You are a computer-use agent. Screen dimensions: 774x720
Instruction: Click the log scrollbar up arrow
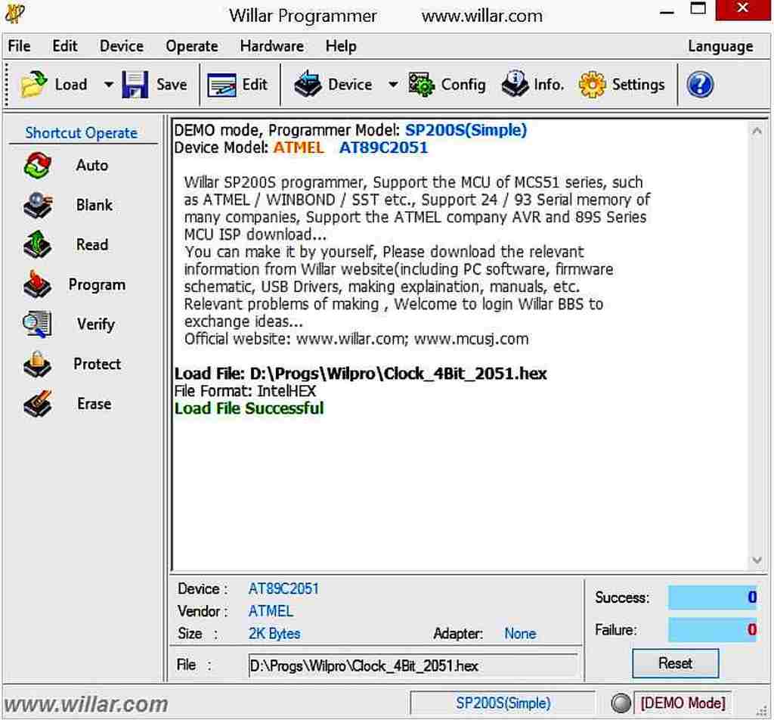click(x=757, y=132)
